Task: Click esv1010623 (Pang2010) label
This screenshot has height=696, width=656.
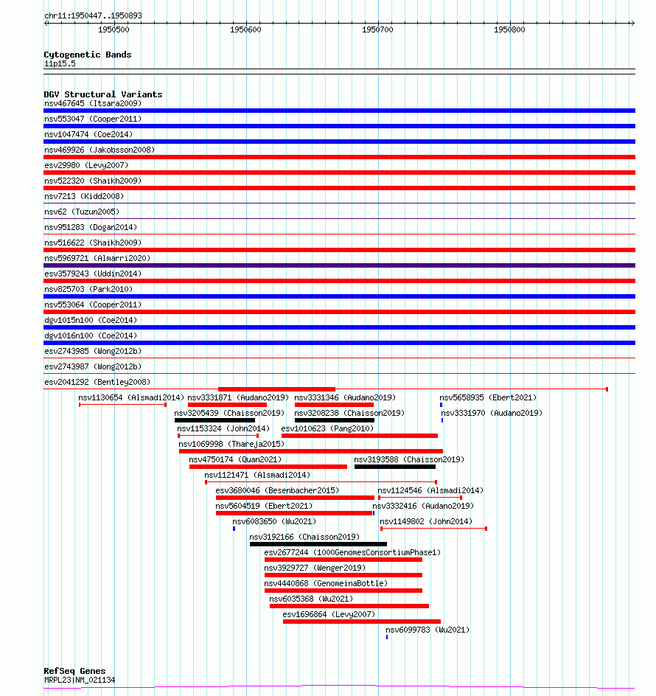Action: (327, 429)
